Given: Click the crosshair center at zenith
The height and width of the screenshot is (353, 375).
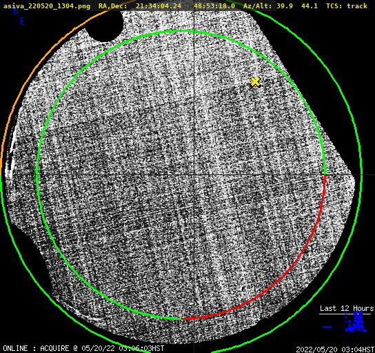Looking at the screenshot, I should tap(194, 175).
